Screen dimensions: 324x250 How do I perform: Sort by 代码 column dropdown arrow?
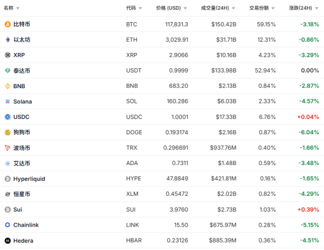coord(140,9)
